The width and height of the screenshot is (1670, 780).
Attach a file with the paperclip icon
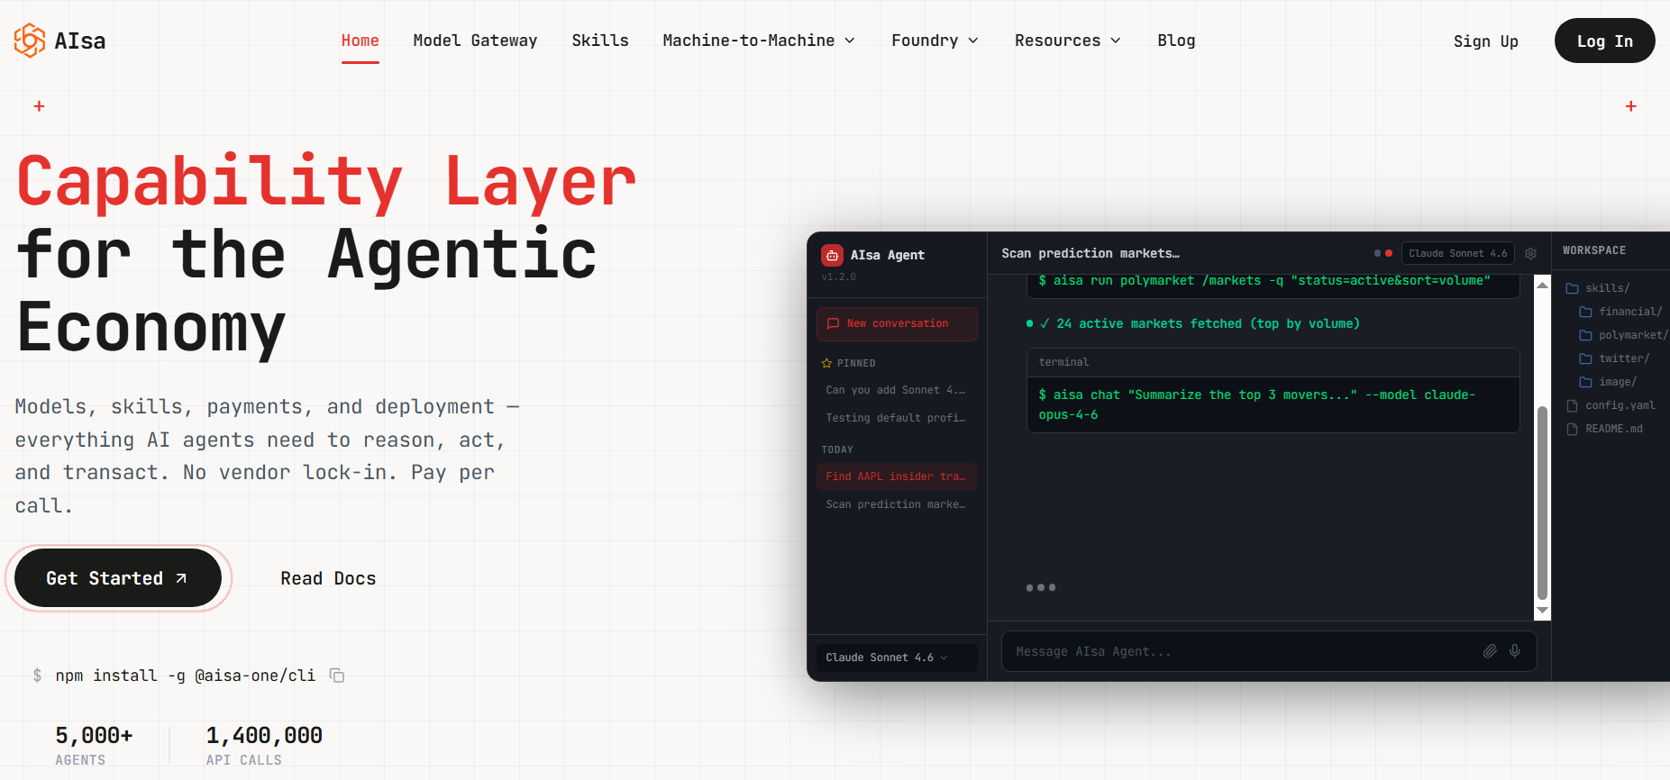pyautogui.click(x=1490, y=651)
